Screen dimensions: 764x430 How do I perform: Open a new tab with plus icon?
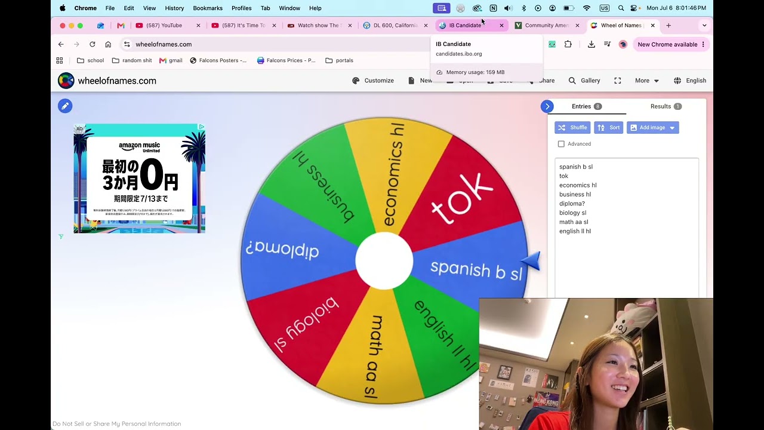pyautogui.click(x=668, y=26)
